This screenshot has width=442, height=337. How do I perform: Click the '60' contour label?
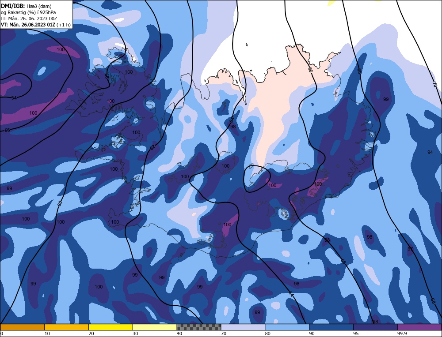[x=60, y=204]
